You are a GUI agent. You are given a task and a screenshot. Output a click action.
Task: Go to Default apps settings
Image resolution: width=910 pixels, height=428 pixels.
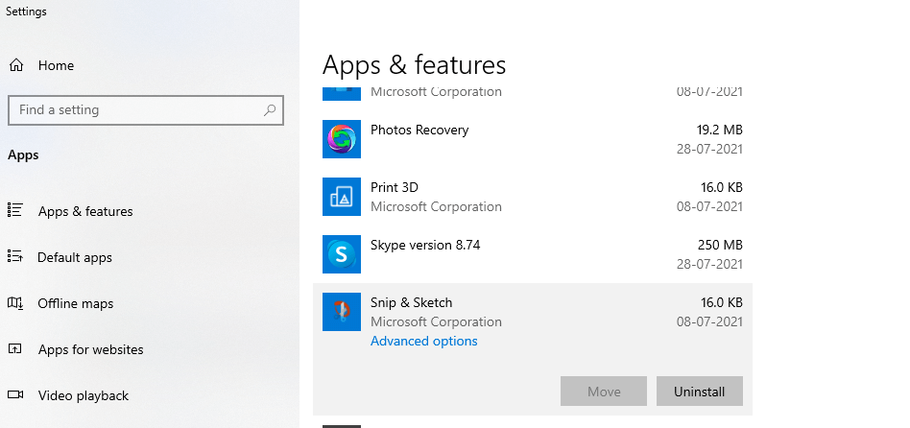point(75,257)
